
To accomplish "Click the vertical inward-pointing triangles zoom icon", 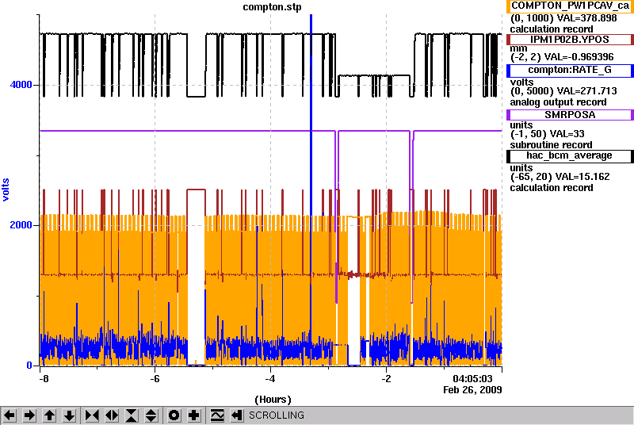I will [x=132, y=415].
